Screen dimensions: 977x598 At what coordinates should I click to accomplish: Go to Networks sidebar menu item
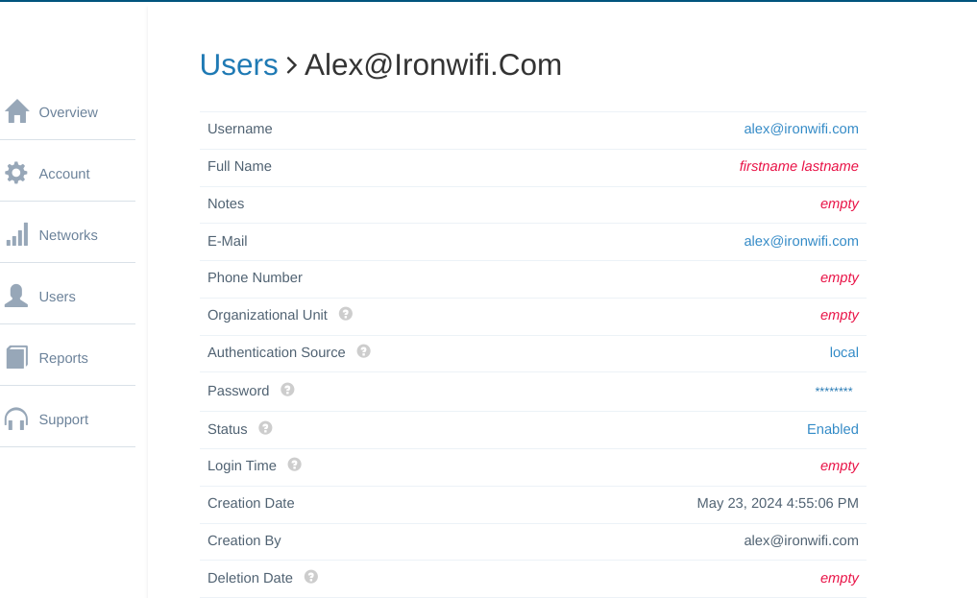click(68, 235)
